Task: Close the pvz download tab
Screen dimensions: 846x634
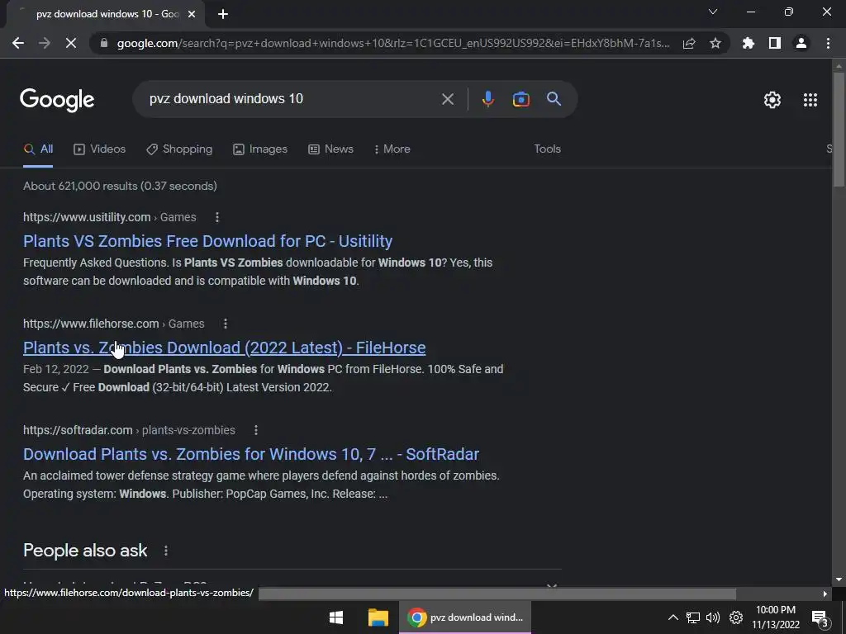Action: [x=192, y=14]
